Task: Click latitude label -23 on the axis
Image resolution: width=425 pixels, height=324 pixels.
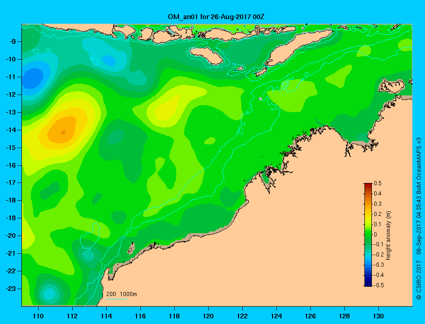Action: pos(11,289)
